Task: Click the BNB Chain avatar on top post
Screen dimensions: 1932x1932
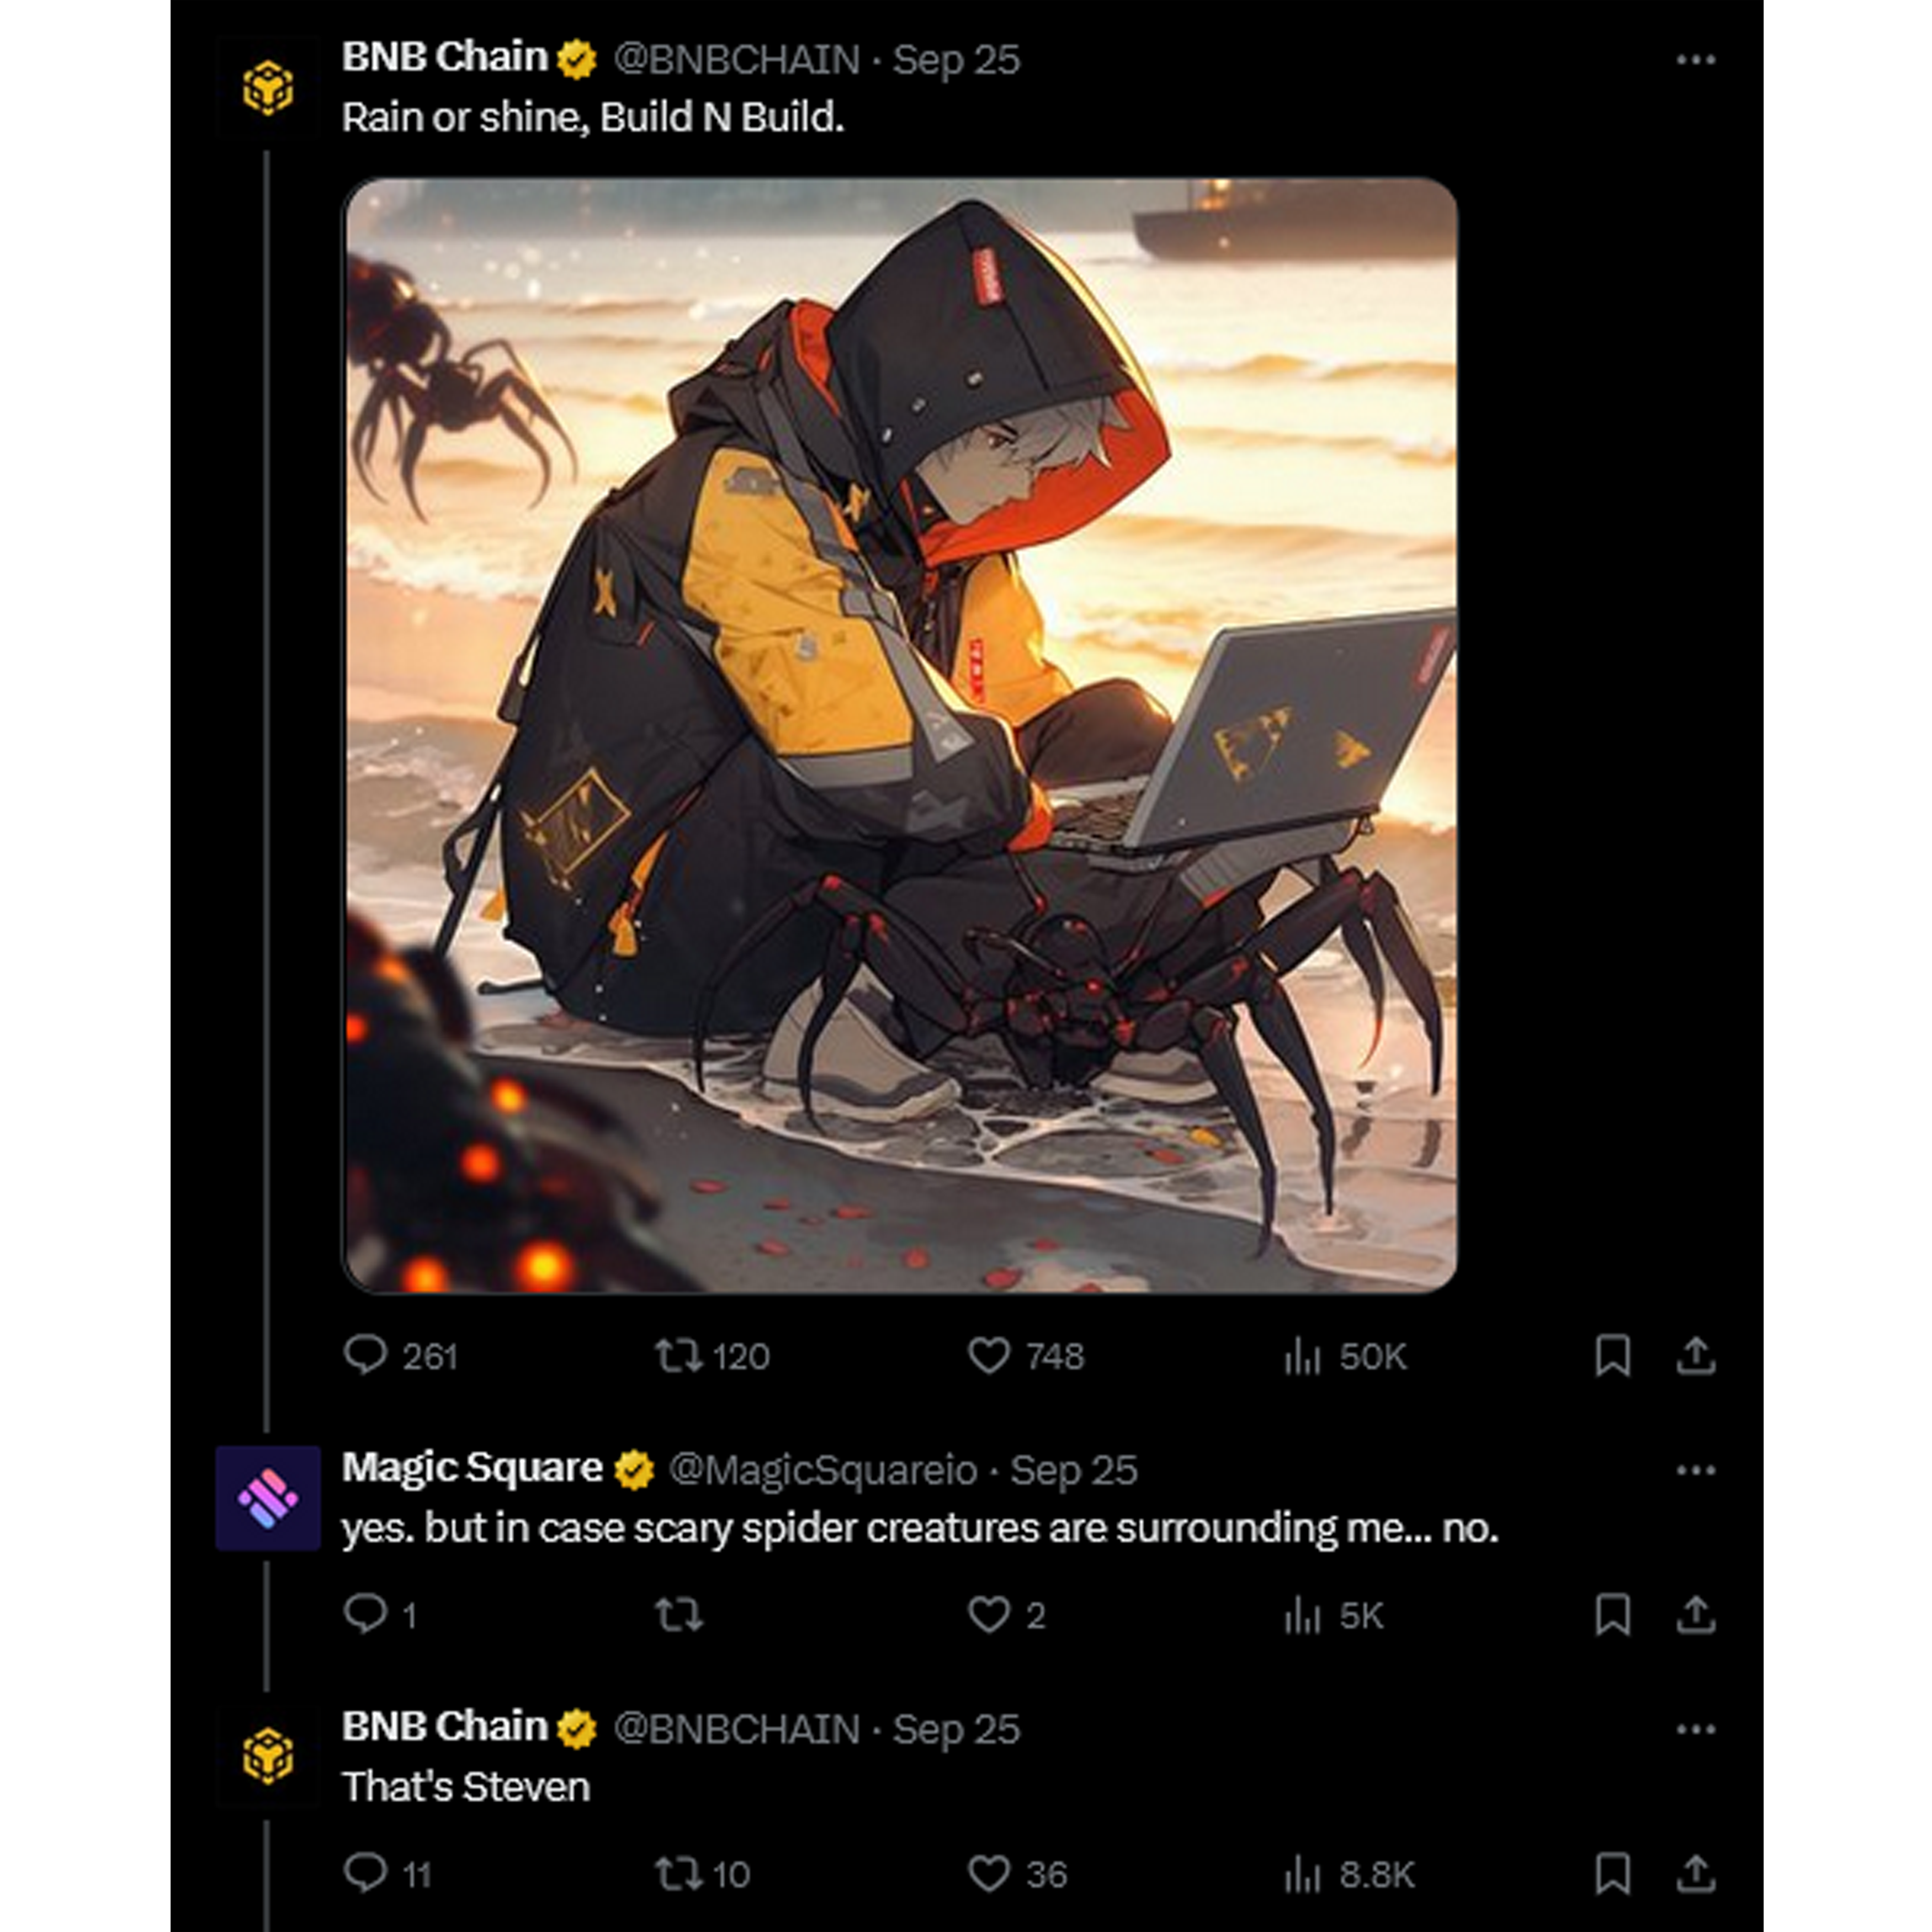Action: tap(268, 88)
